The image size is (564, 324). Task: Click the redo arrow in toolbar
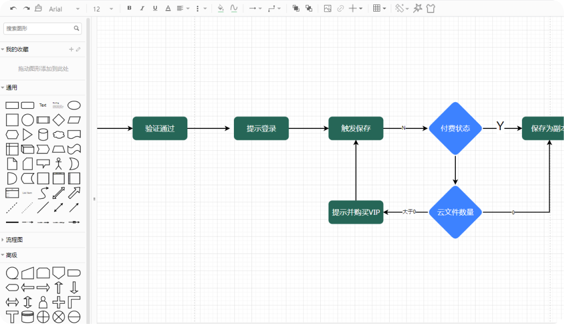click(26, 9)
